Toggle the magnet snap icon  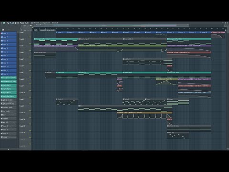(4, 23)
